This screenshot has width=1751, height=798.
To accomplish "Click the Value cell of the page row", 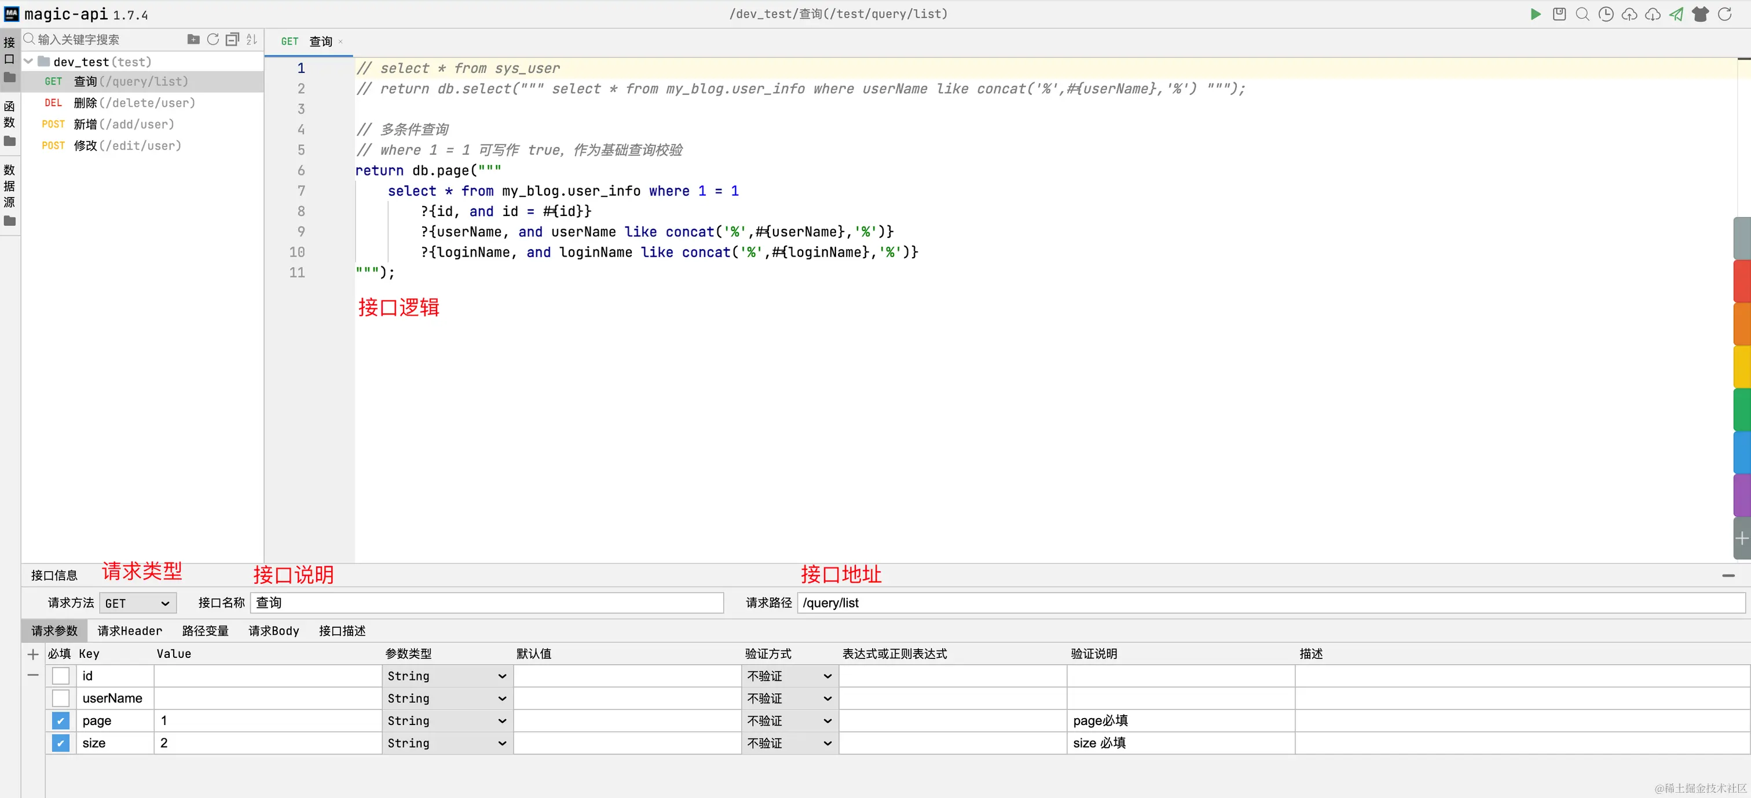I will coord(268,720).
